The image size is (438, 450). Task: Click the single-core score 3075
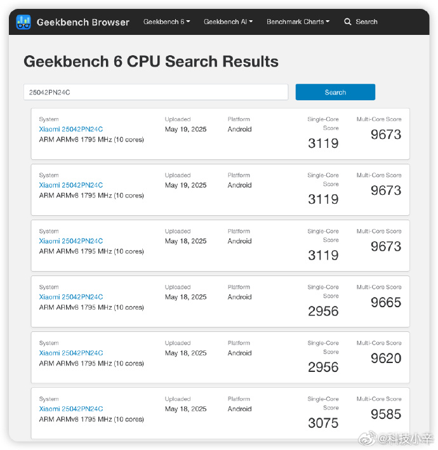point(323,423)
